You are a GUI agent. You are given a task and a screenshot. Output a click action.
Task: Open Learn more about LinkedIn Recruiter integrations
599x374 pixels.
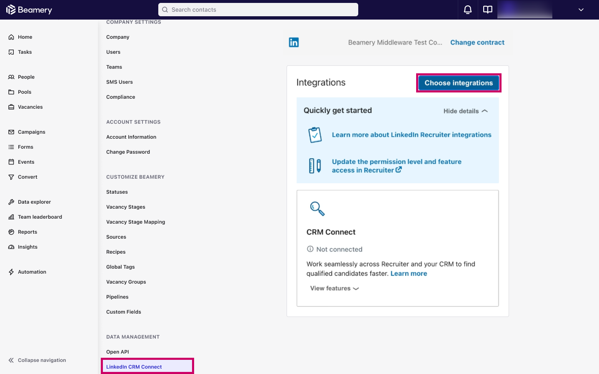click(x=412, y=135)
